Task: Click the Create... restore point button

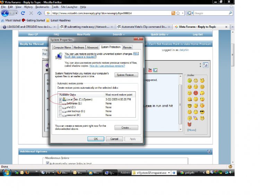Action: click(126, 128)
